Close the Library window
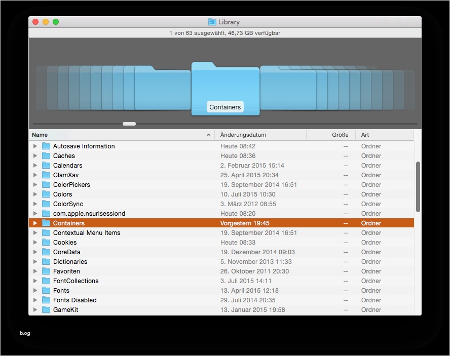Screen dimensions: 450x356 pyautogui.click(x=35, y=22)
